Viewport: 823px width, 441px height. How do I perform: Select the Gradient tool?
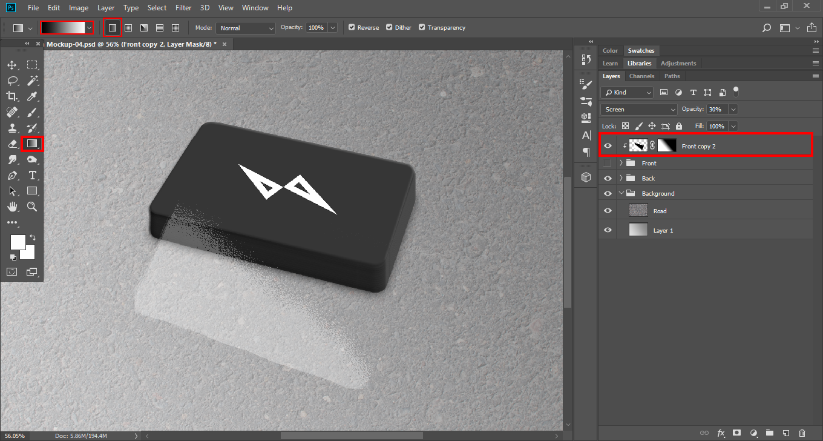tap(32, 144)
